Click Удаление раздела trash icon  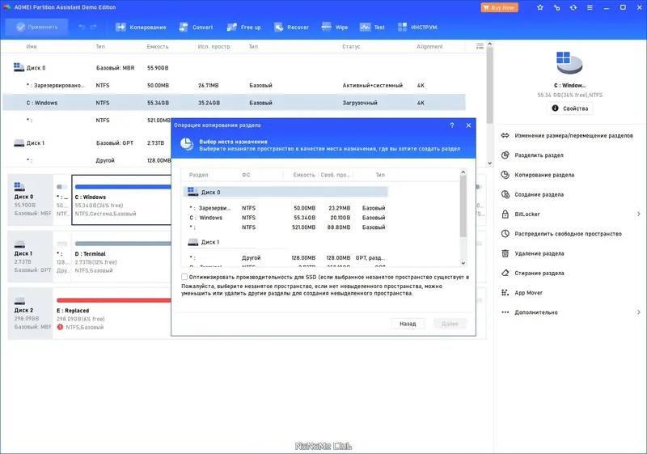pyautogui.click(x=505, y=253)
